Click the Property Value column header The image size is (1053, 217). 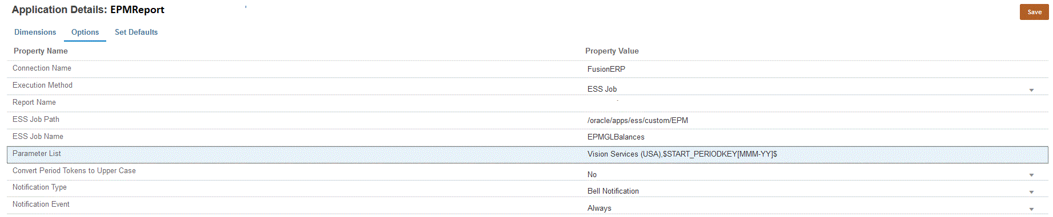pyautogui.click(x=612, y=51)
